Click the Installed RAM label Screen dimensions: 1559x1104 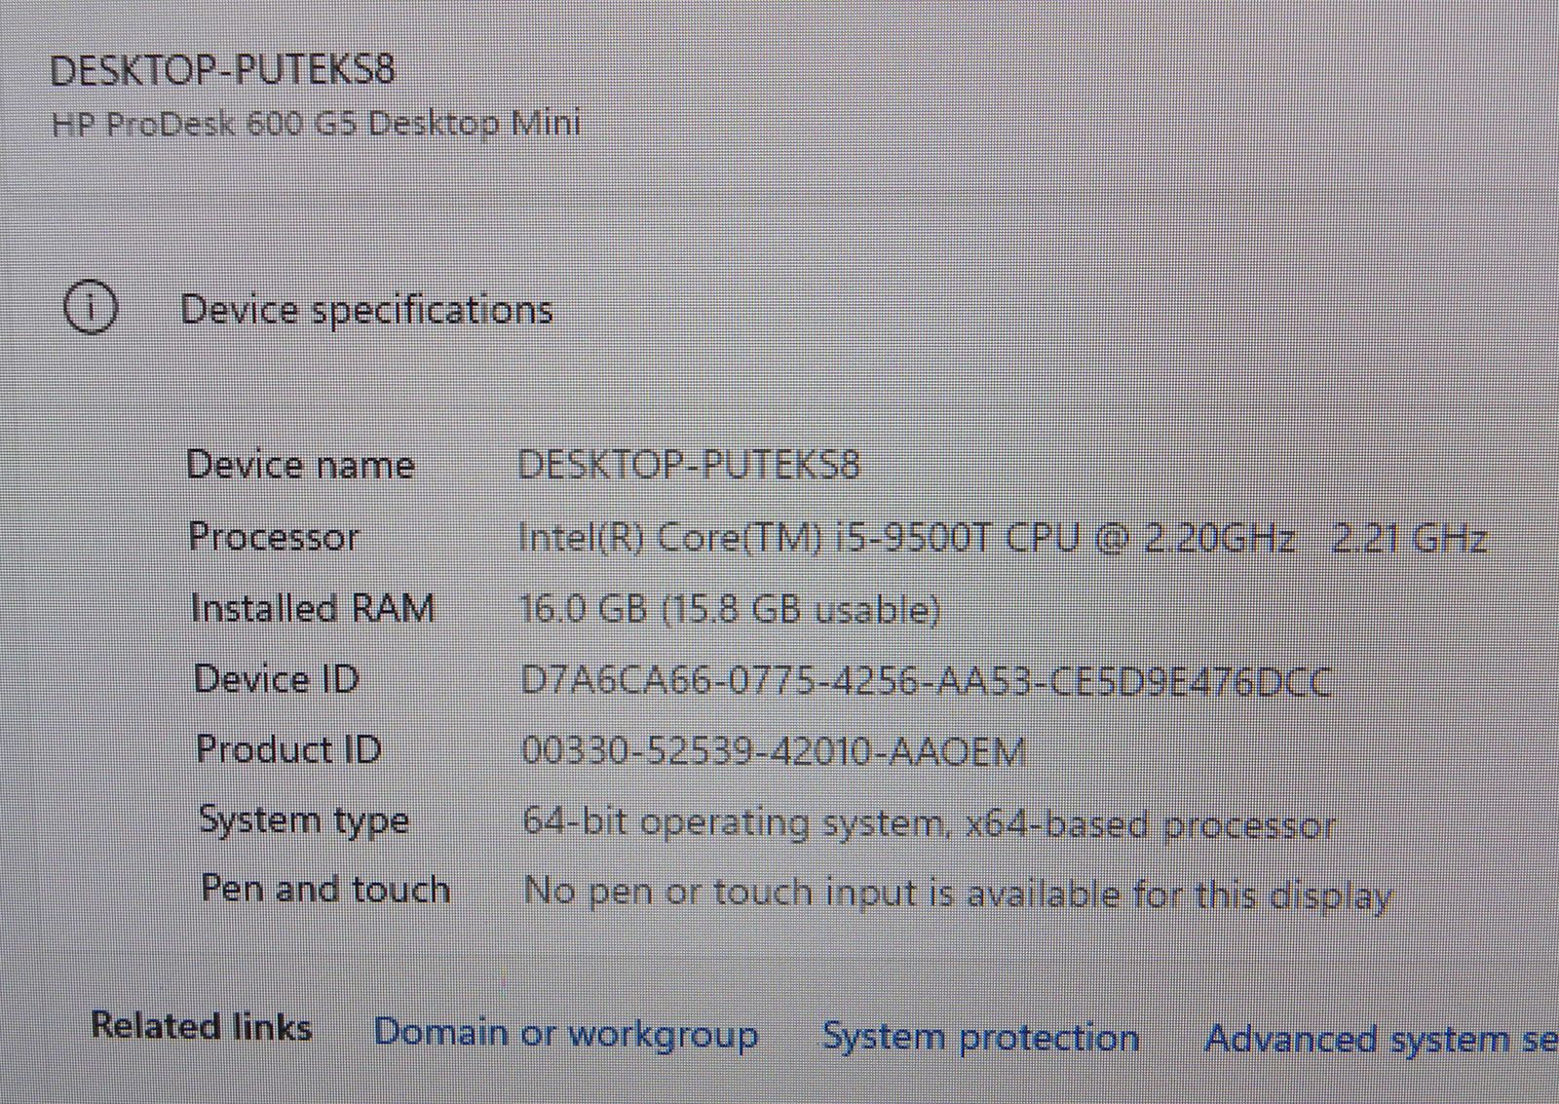pyautogui.click(x=312, y=608)
